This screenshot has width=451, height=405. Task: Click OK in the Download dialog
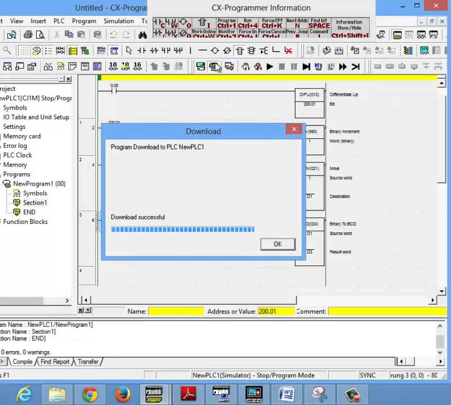point(277,244)
